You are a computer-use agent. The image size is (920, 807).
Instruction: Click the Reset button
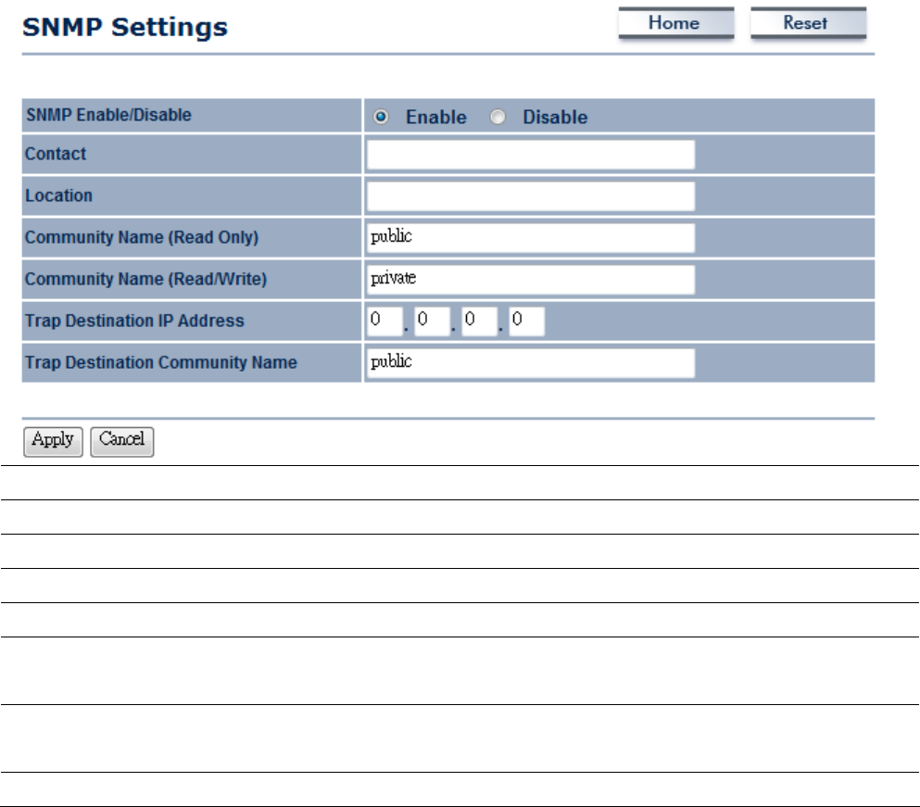[808, 23]
